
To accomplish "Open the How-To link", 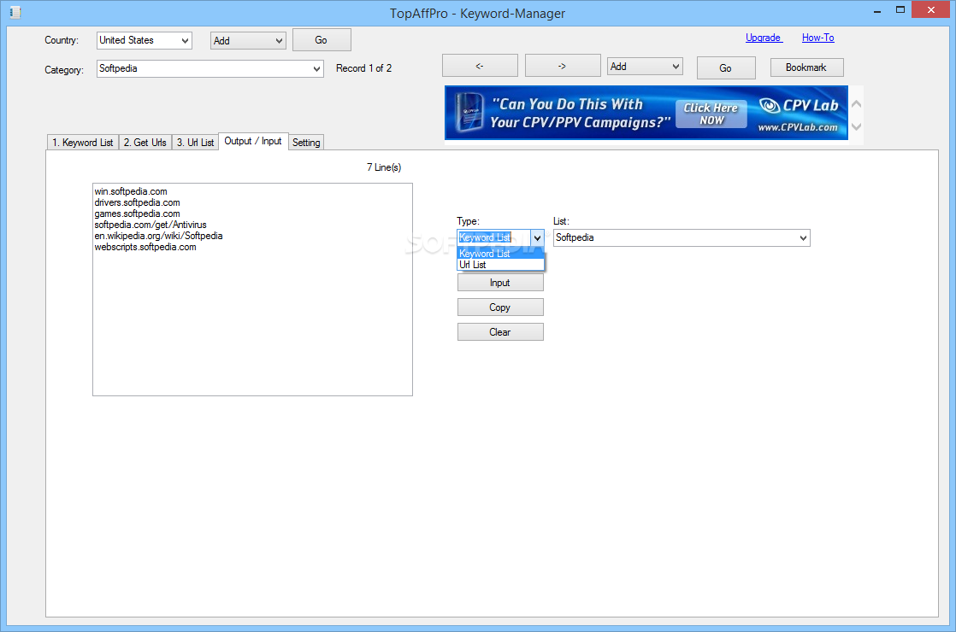I will coord(817,38).
